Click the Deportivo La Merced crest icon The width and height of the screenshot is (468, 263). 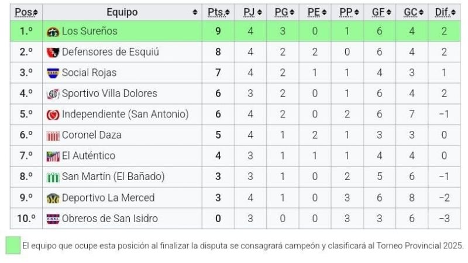point(53,198)
